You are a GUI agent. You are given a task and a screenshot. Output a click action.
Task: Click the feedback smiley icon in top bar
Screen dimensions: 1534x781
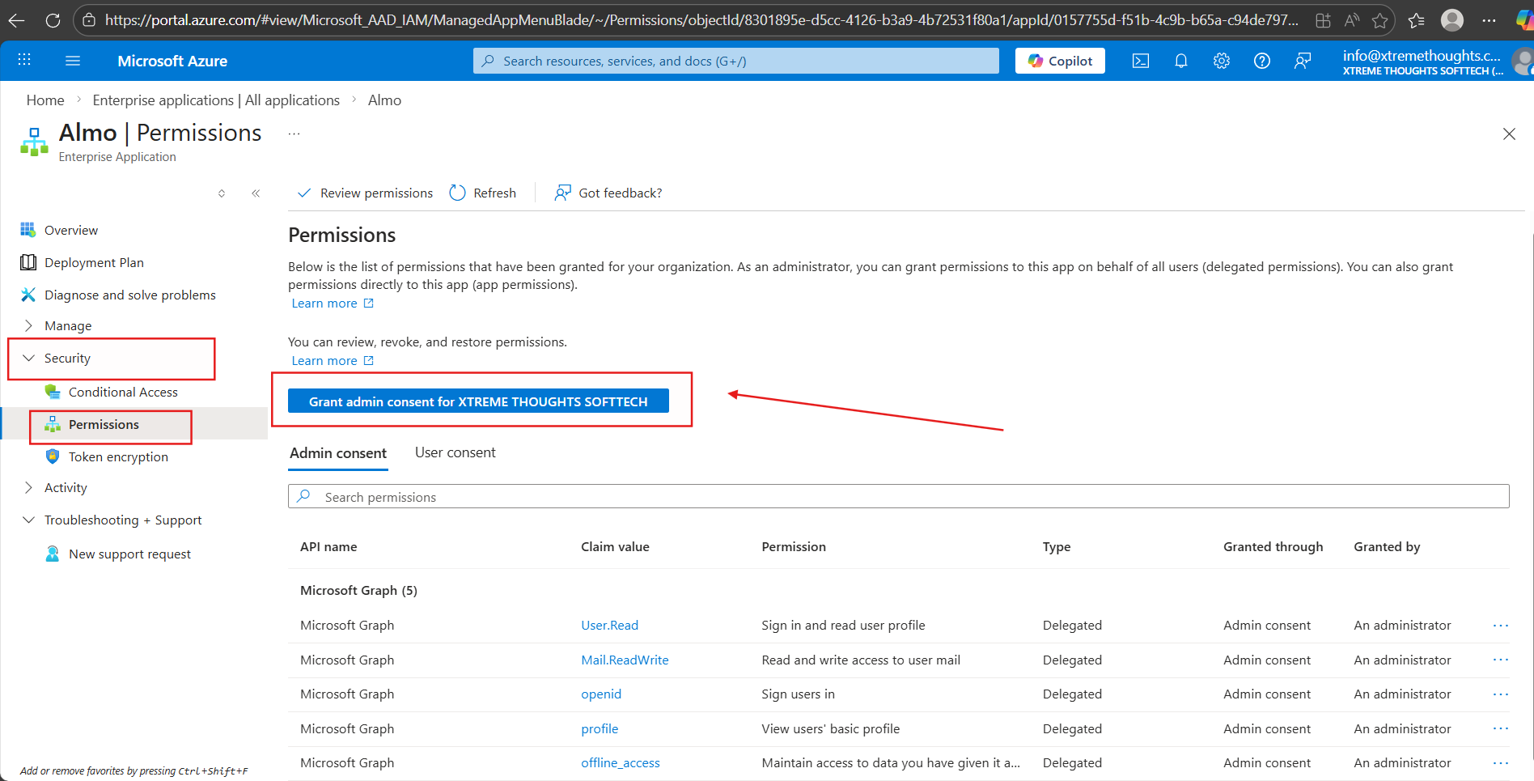[x=1302, y=60]
